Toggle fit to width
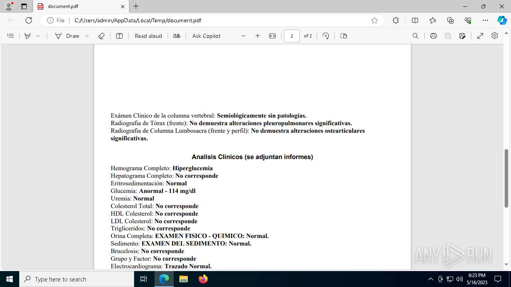The image size is (511, 287). 272,36
